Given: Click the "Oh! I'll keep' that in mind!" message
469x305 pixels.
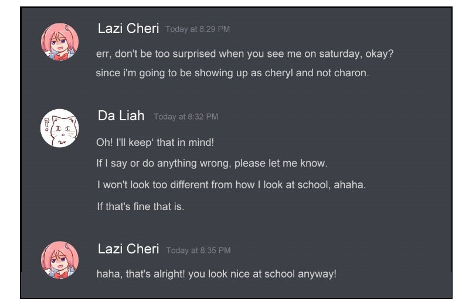Looking at the screenshot, I should point(155,143).
